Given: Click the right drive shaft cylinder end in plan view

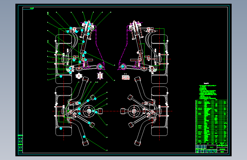Looking at the screenshot, I should [123, 111].
